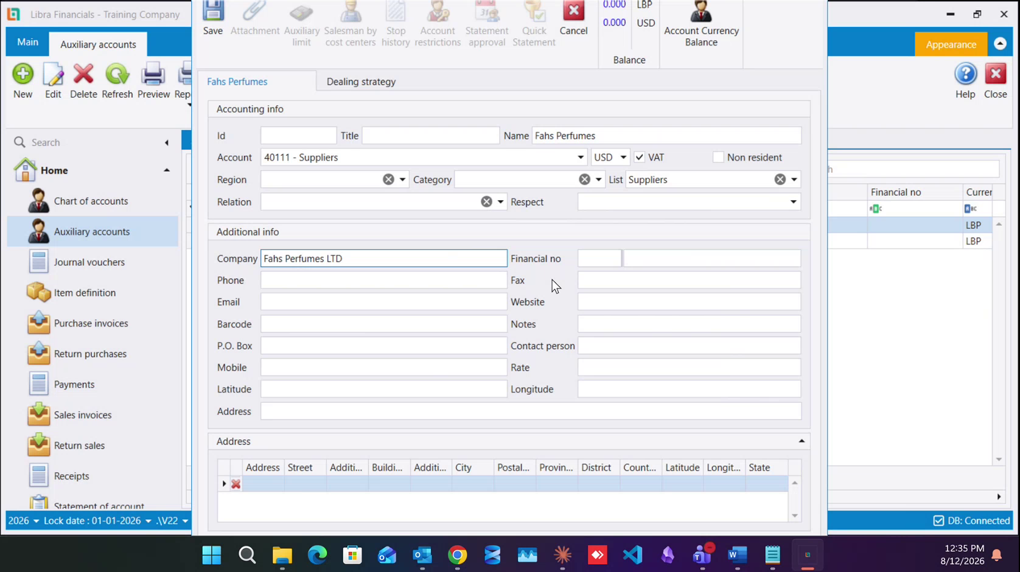Click the Delete toolbar icon
The height and width of the screenshot is (572, 1020).
click(83, 81)
